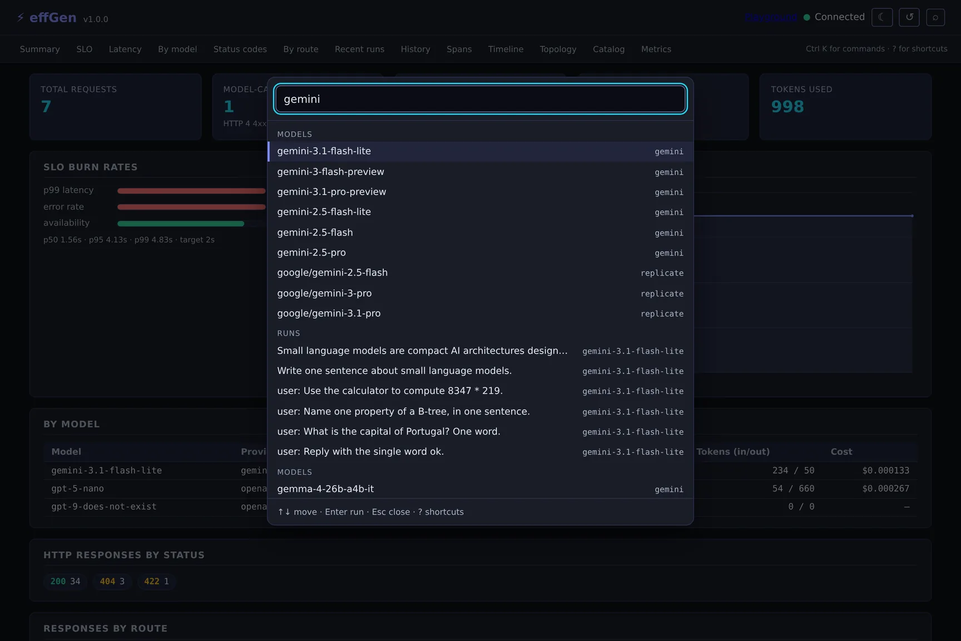961x641 pixels.
Task: Select gemma-4-26b-a4b-it model result
Action: [481, 489]
